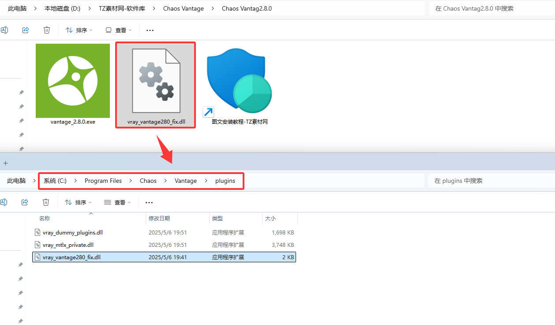This screenshot has height=325, width=555.
Task: Navigate to Chaos Vantage folder in upper breadcrumb
Action: tap(184, 8)
